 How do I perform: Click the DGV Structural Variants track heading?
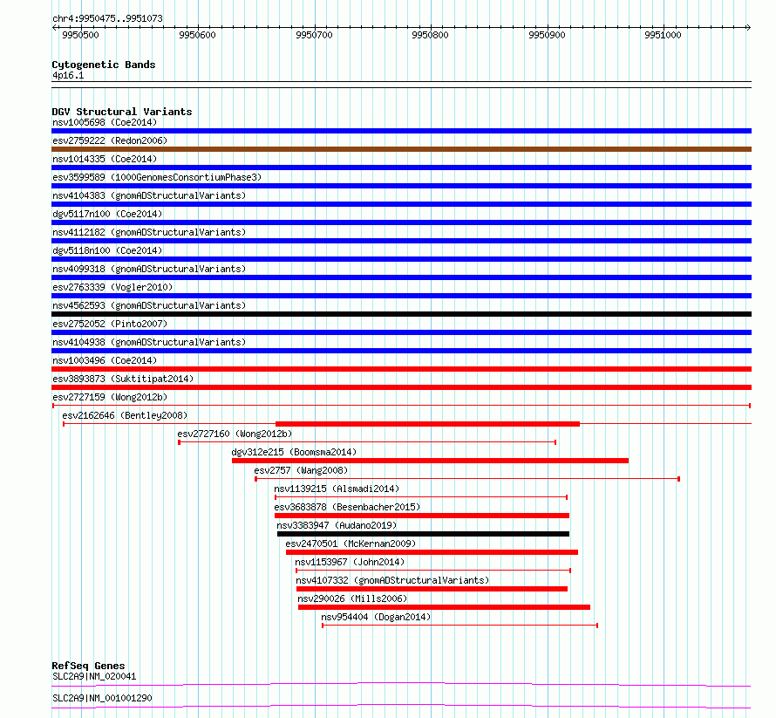click(122, 112)
